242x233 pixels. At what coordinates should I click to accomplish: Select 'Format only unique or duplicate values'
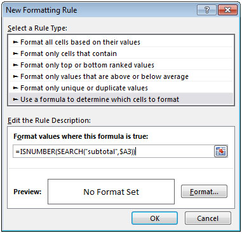[121, 88]
